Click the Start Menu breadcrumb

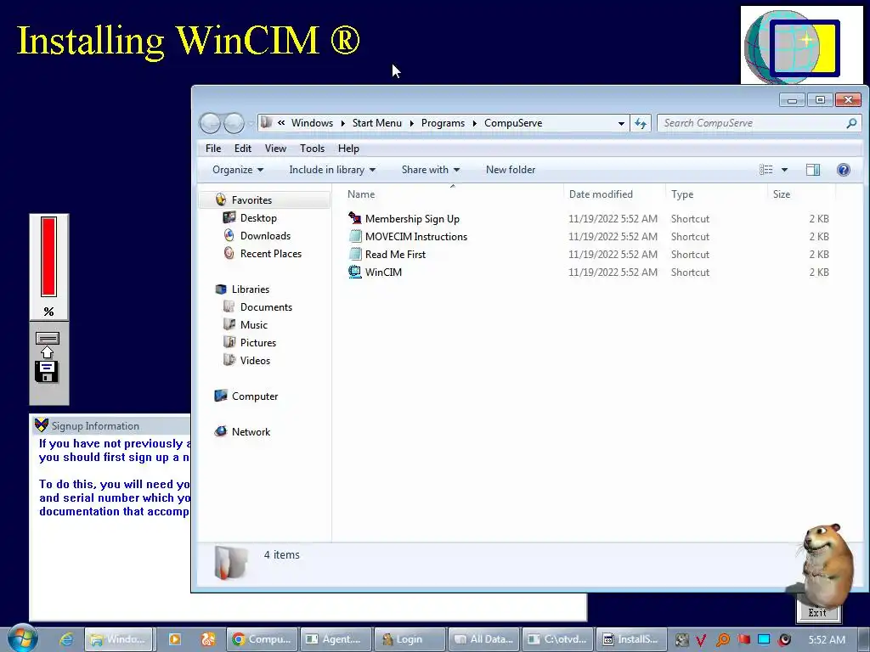click(376, 123)
